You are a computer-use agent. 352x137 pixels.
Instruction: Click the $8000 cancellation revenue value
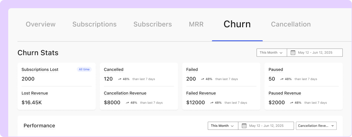click(112, 103)
